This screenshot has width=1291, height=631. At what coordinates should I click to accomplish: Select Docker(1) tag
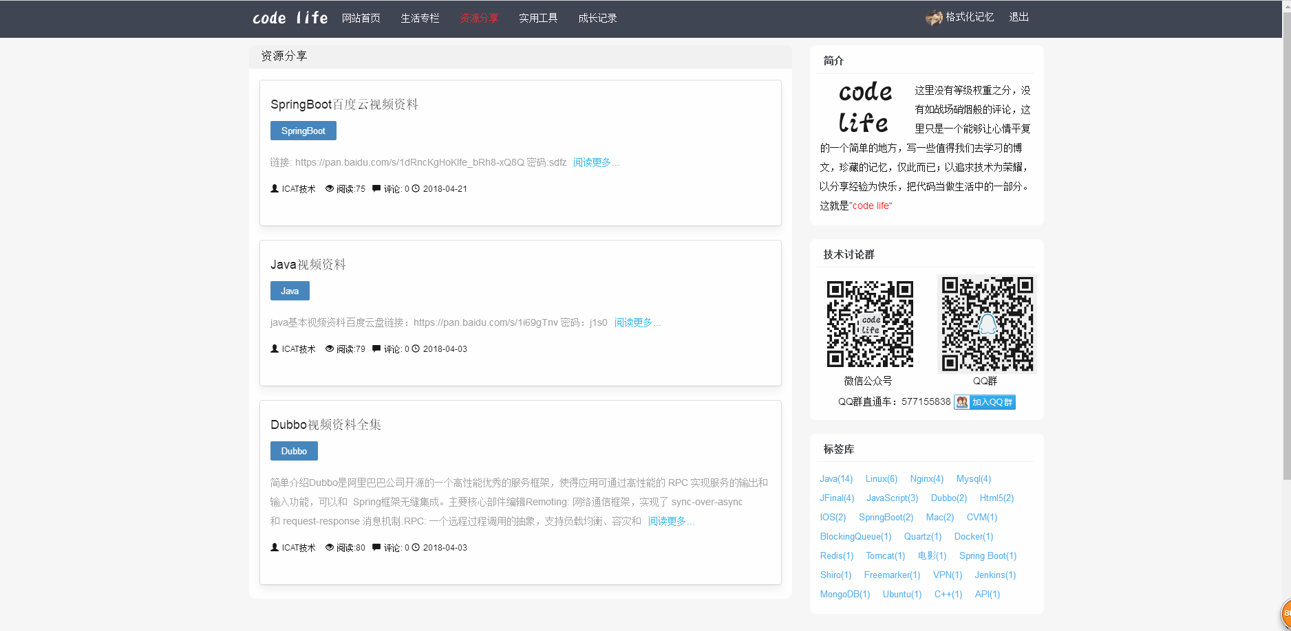[x=974, y=536]
